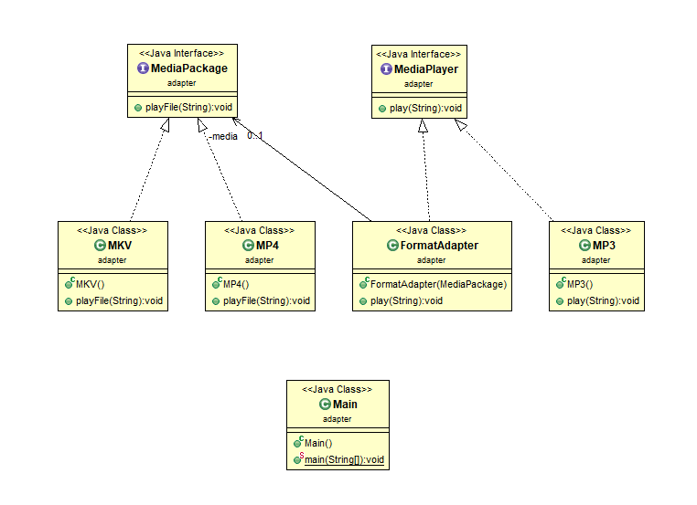Viewport: 697px width, 505px height.
Task: Click the MKV class icon
Action: [100, 246]
